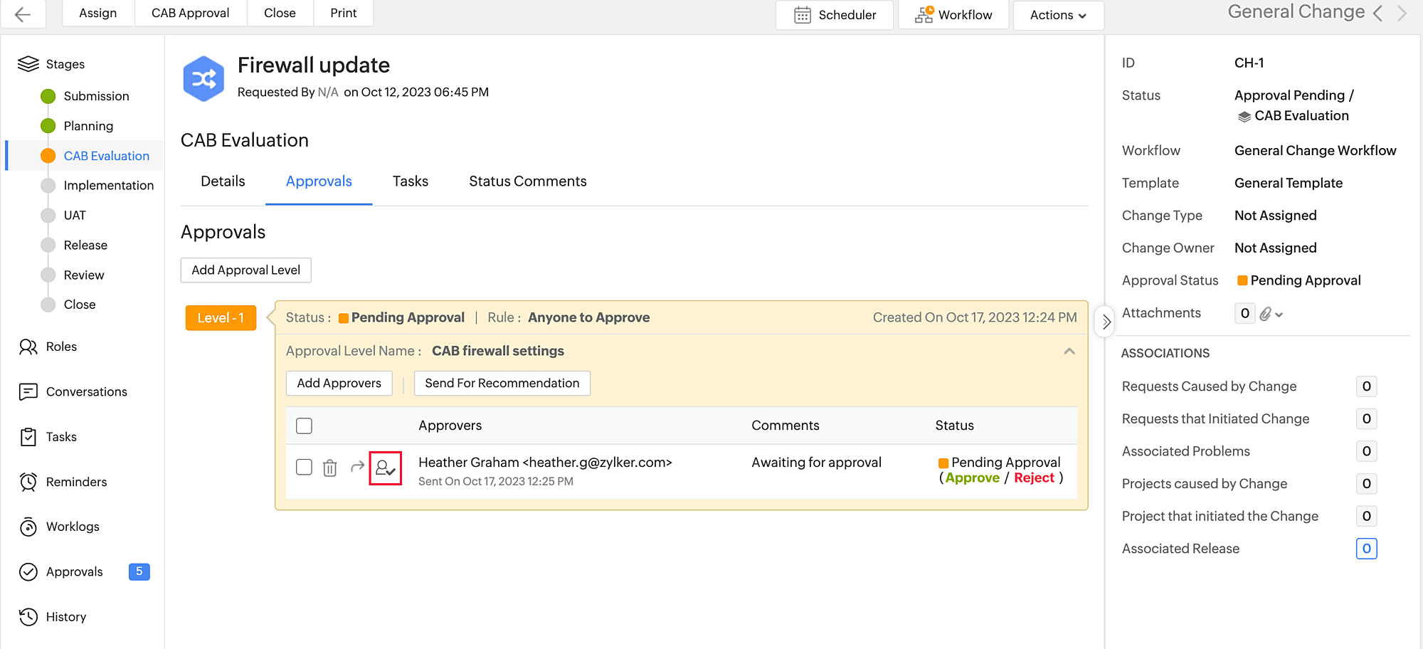The height and width of the screenshot is (649, 1423).
Task: Click the approve-on-behalf user checkmark icon
Action: tap(385, 468)
